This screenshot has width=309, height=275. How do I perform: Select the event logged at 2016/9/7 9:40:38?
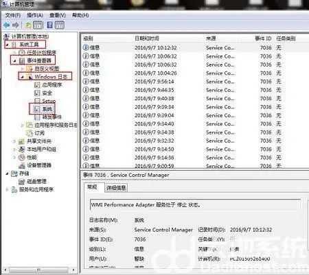[195, 99]
